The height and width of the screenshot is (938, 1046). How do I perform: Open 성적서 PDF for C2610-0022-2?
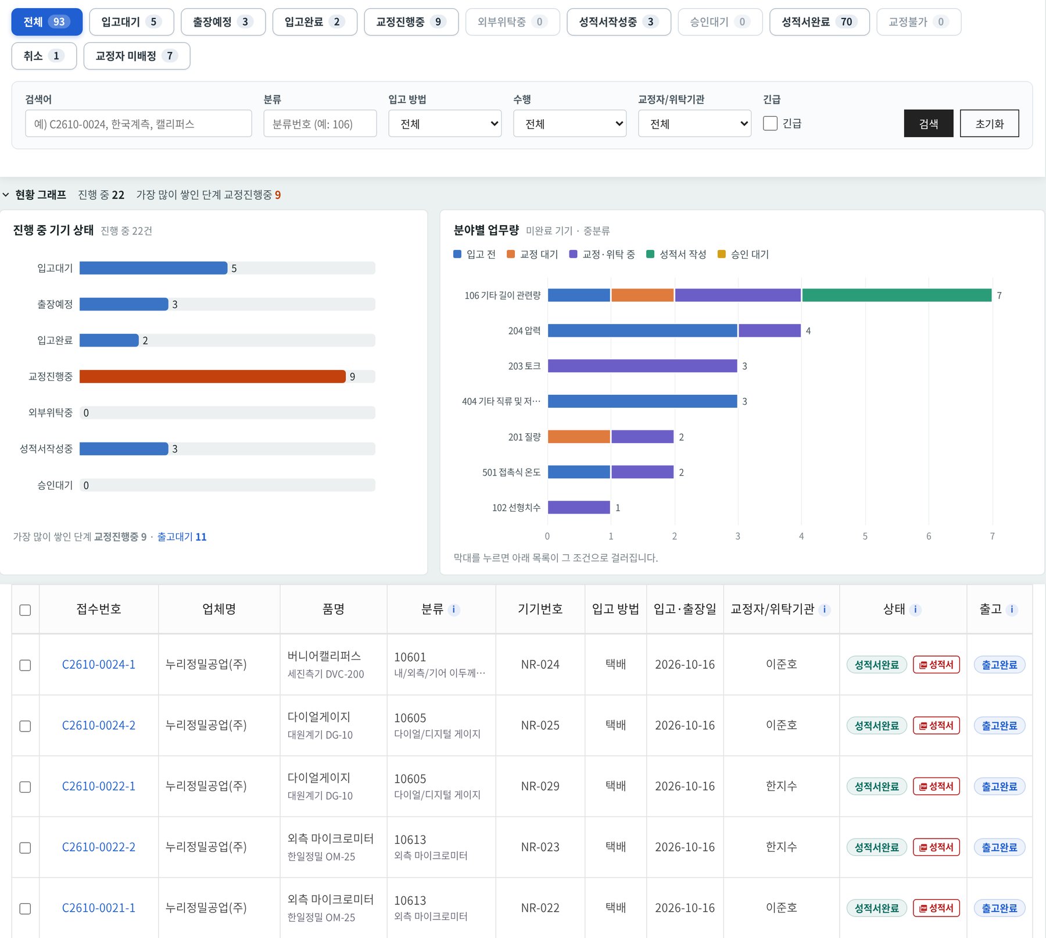click(x=936, y=847)
